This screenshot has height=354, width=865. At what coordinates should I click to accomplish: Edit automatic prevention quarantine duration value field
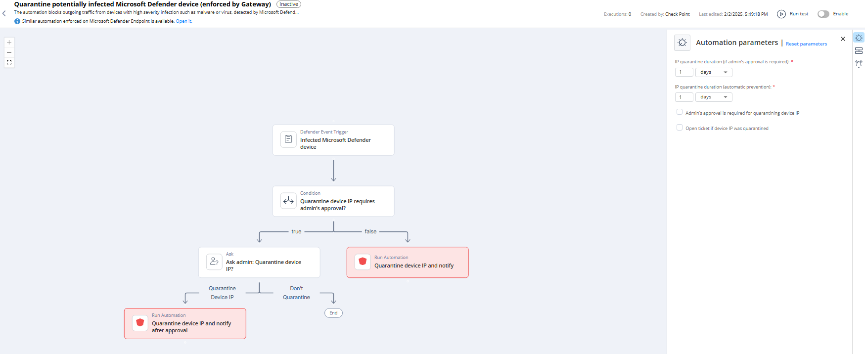click(x=684, y=97)
